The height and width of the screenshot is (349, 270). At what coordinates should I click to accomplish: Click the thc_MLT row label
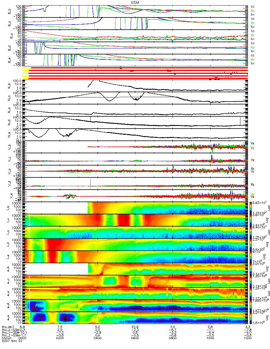tap(8, 327)
